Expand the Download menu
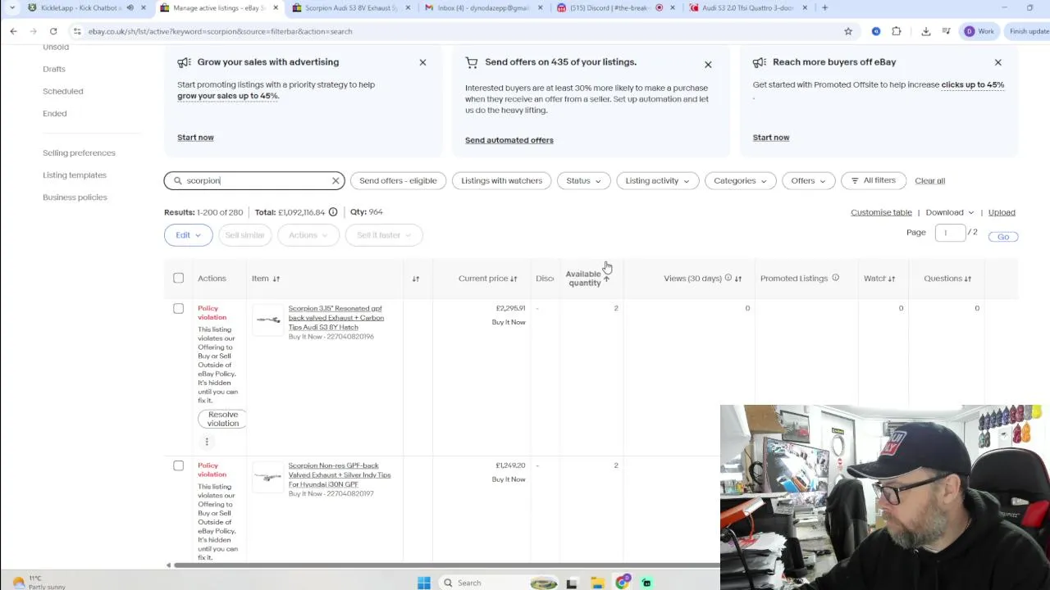 [949, 212]
